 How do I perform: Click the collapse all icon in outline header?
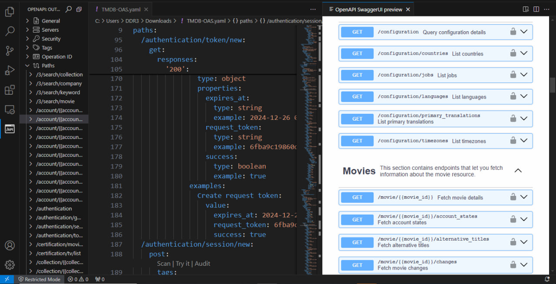pyautogui.click(x=79, y=9)
